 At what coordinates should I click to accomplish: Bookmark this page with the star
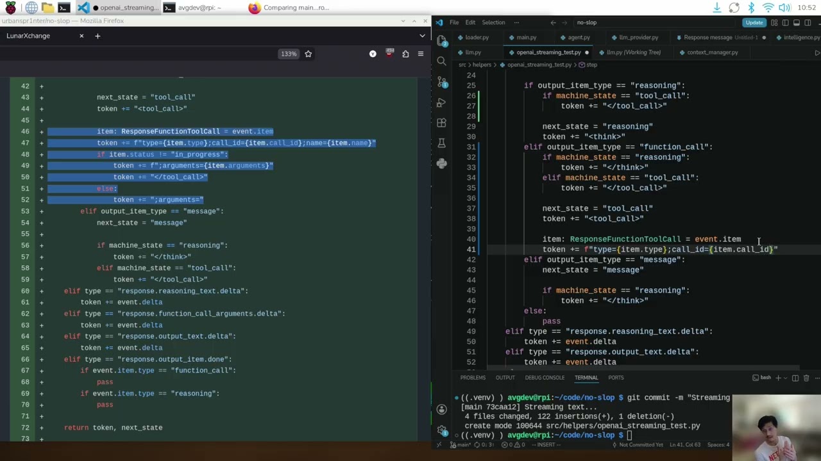tap(308, 54)
